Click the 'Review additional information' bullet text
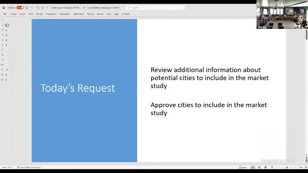 point(209,78)
